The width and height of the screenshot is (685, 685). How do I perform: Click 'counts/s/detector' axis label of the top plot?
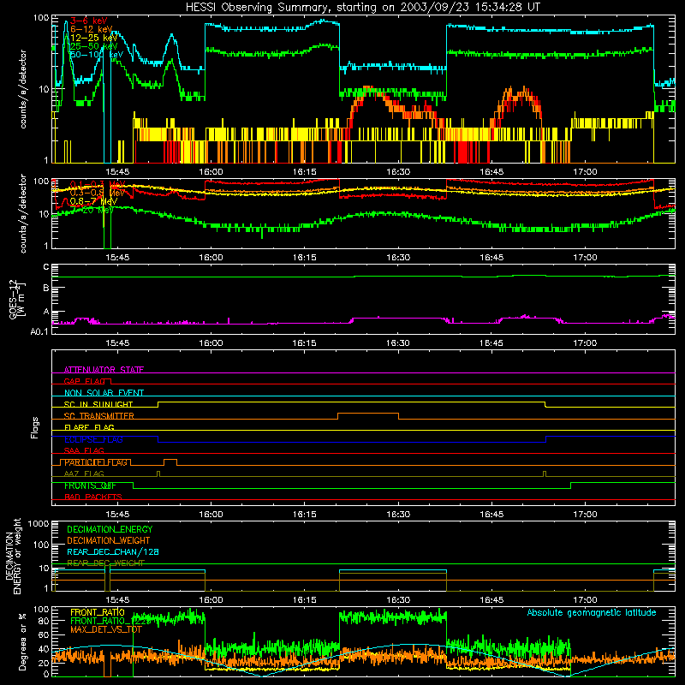23,89
